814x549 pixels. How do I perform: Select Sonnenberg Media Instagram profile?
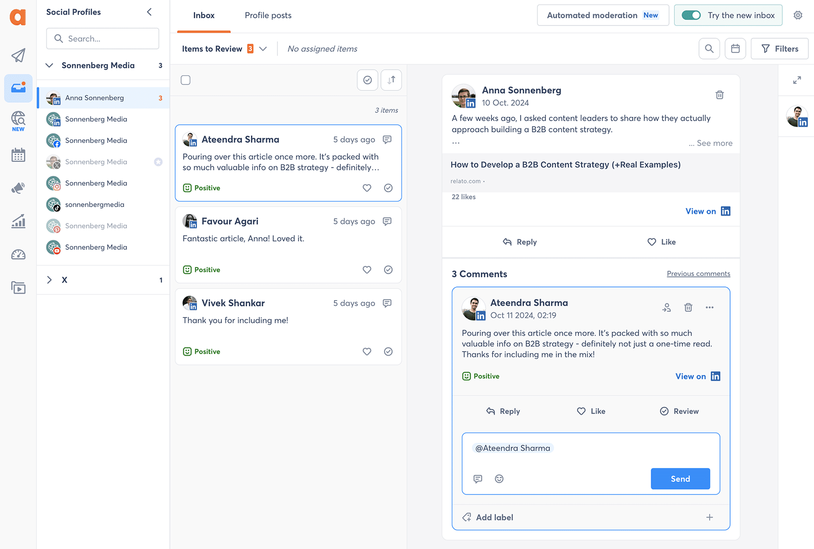[103, 183]
